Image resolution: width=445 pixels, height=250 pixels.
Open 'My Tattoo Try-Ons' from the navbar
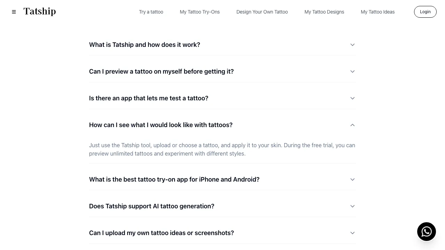pyautogui.click(x=200, y=11)
